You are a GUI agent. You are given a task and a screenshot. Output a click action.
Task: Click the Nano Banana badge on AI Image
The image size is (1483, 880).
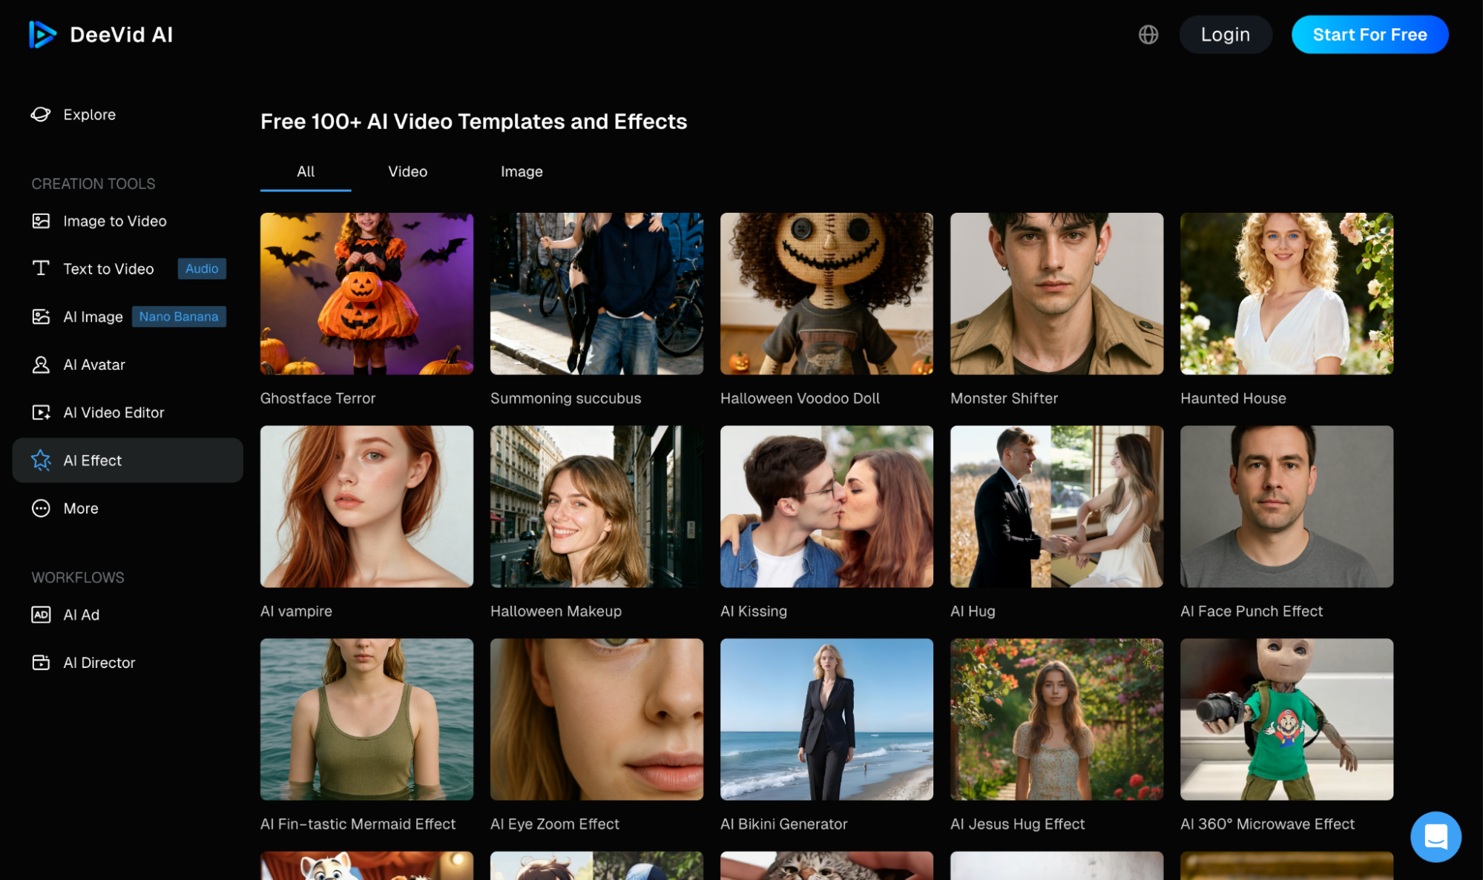pos(179,317)
